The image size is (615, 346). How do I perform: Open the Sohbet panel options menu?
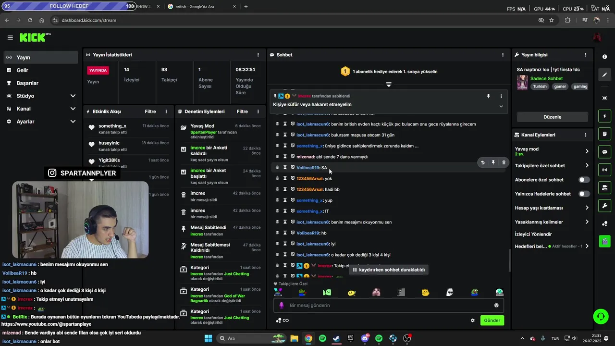click(503, 55)
